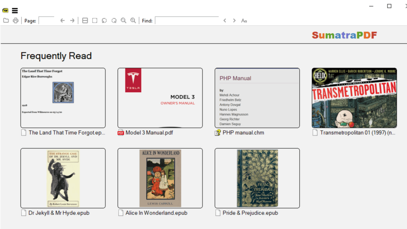Click the SumatraPDF icon in the title bar
The width and height of the screenshot is (407, 229).
[x=5, y=10]
